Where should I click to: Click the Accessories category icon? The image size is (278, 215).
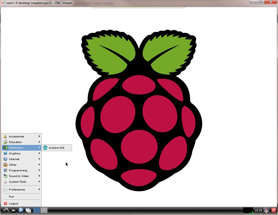[x=5, y=136]
